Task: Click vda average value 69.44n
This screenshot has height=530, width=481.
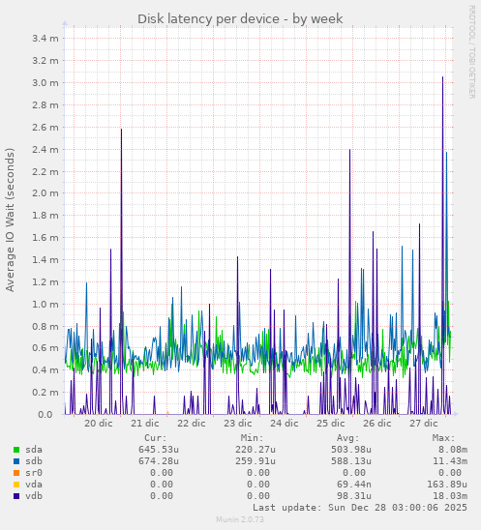Action: click(354, 485)
